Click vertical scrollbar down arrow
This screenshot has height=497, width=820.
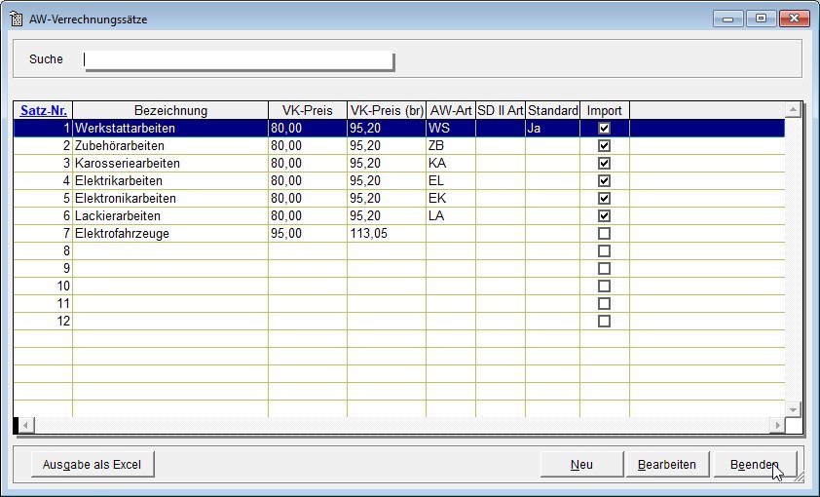(x=793, y=409)
